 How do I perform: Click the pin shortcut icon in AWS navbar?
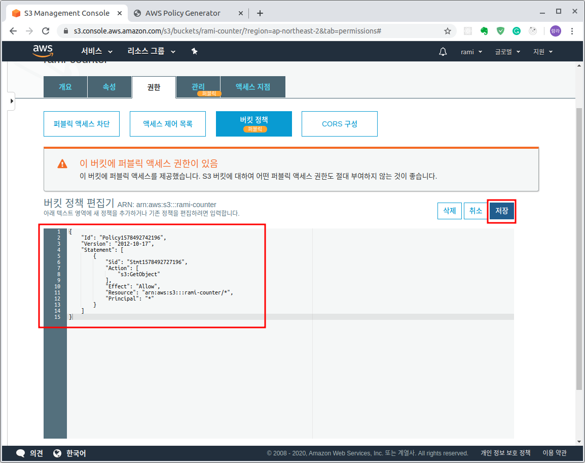point(194,51)
